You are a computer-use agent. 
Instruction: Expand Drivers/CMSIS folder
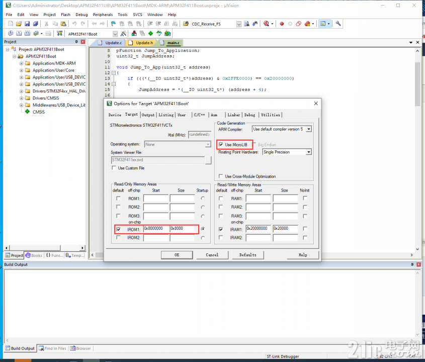point(21,98)
